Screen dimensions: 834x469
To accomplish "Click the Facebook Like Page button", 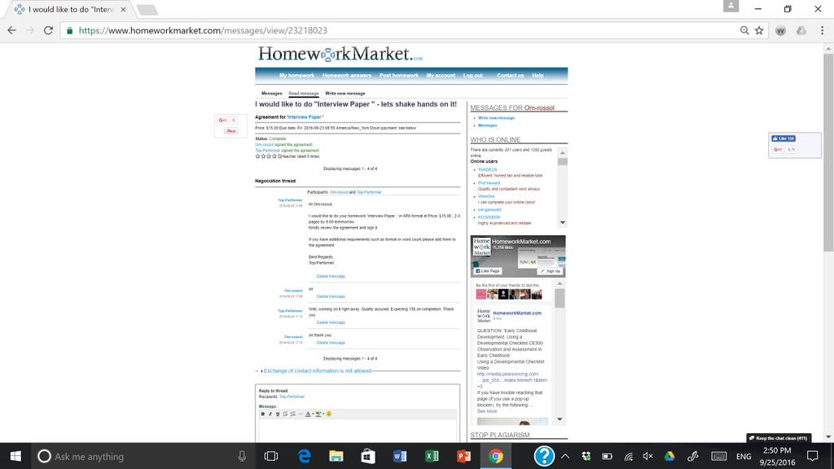I will (488, 270).
